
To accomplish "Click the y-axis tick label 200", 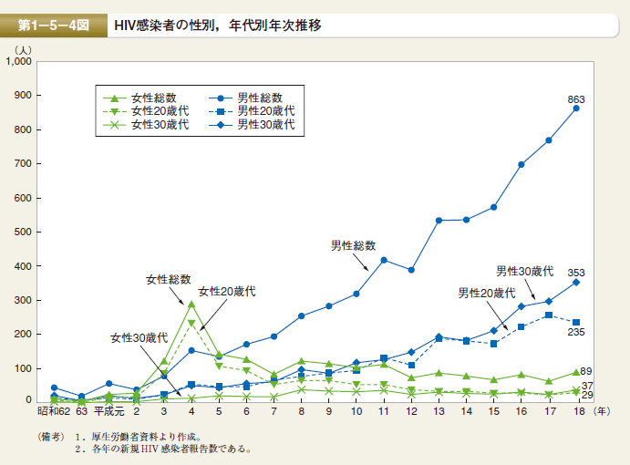I will [23, 334].
